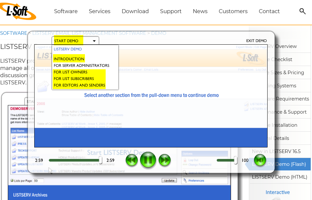
Task: Open Preferences in the Options panel
Action: tap(196, 181)
